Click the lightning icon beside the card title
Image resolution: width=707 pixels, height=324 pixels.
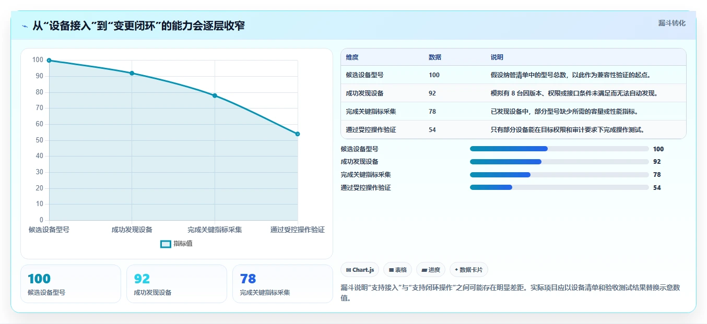point(25,26)
